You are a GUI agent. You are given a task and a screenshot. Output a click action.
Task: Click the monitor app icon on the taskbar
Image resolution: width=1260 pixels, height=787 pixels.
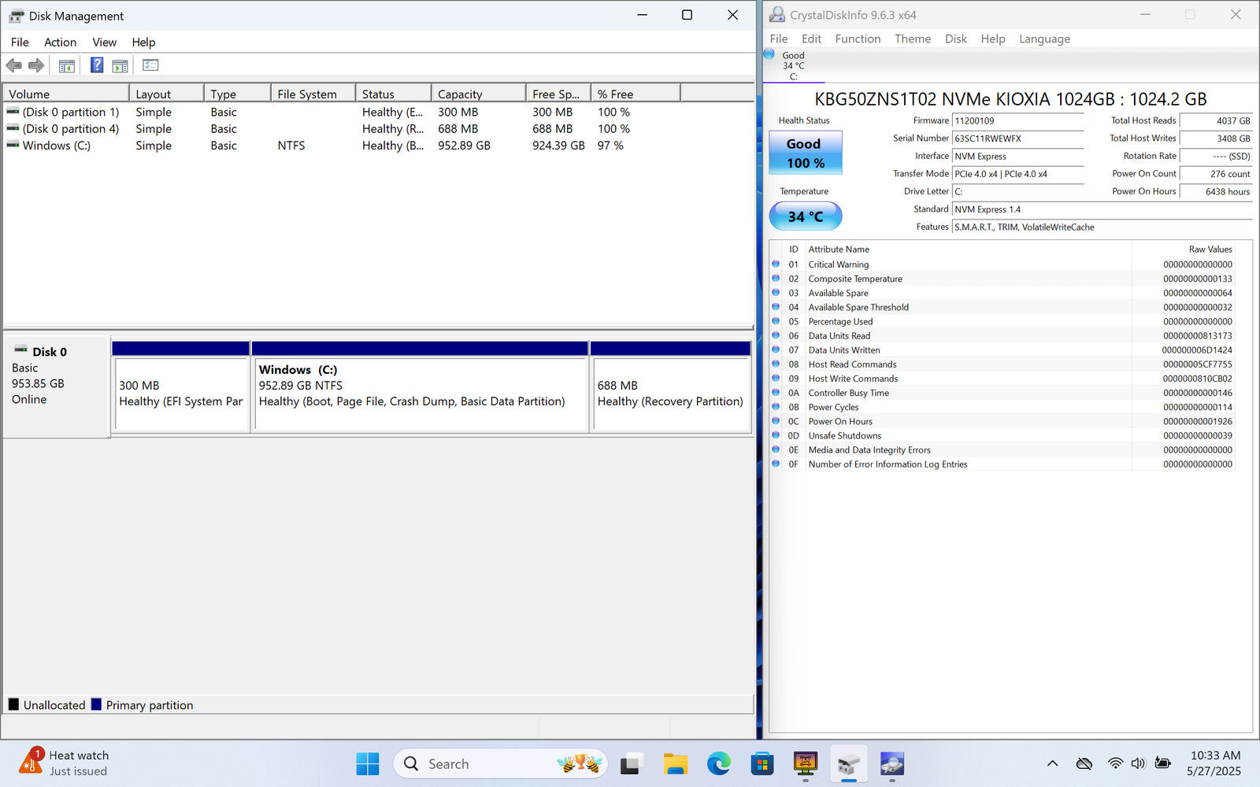pos(805,763)
